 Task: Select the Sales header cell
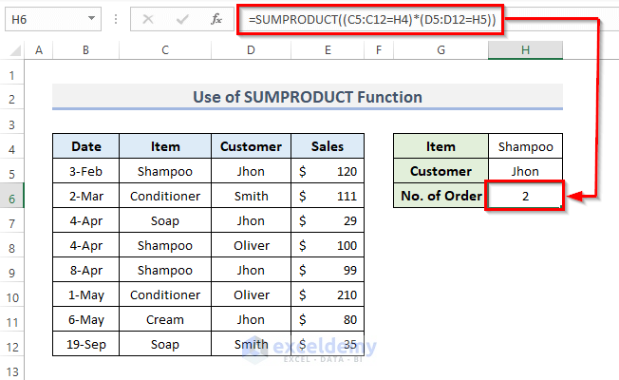point(328,147)
